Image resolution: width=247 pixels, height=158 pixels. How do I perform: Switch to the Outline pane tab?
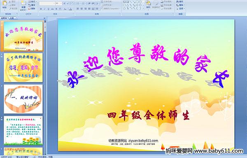[12, 18]
